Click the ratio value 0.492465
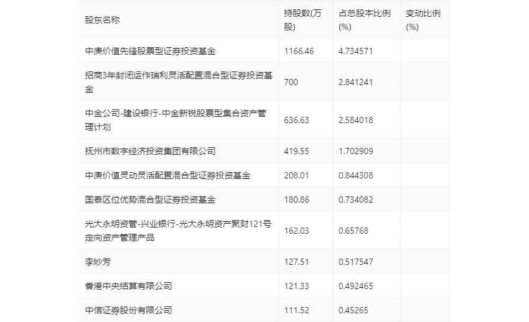 tap(355, 286)
